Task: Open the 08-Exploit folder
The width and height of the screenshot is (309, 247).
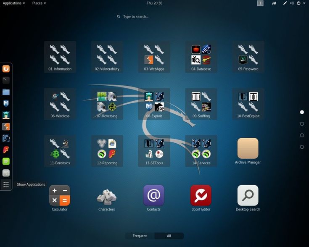Action: pyautogui.click(x=154, y=104)
